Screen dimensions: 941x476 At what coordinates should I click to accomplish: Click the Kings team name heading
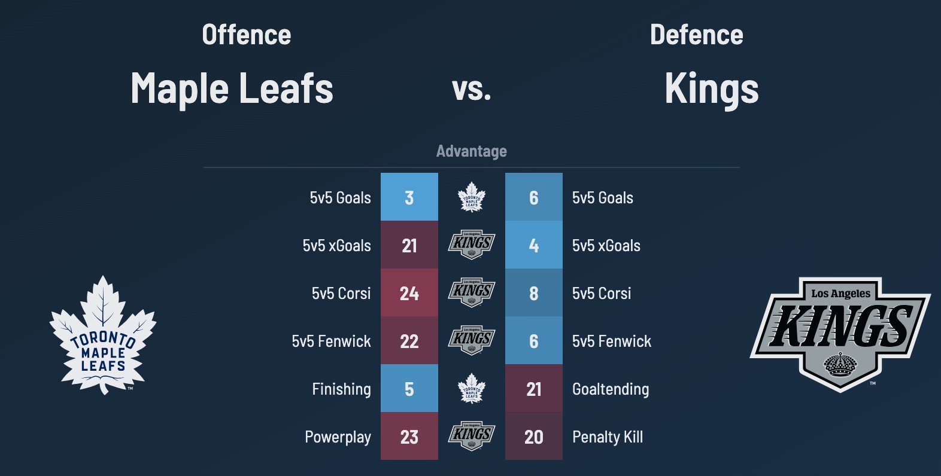click(712, 89)
